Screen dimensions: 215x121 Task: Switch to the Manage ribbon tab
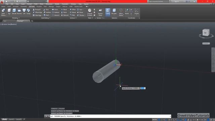click(51, 6)
